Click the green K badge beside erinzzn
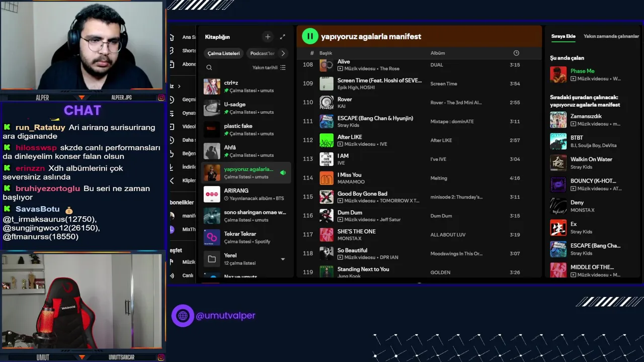The width and height of the screenshot is (644, 362). tap(7, 168)
